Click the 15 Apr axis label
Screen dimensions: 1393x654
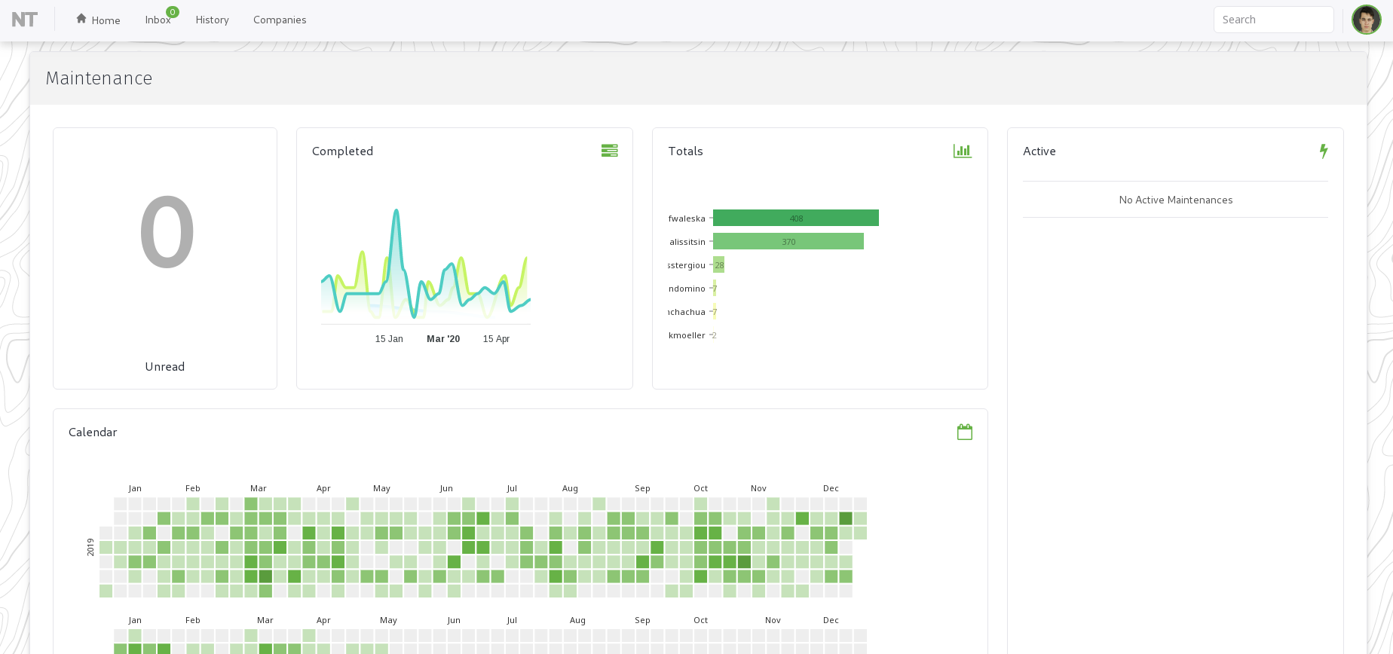[x=496, y=339]
